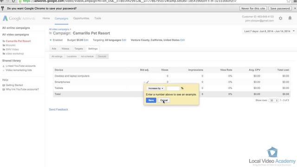The image size is (297, 167).
Task: Click the browser address bar URL
Action: pos(130,1)
